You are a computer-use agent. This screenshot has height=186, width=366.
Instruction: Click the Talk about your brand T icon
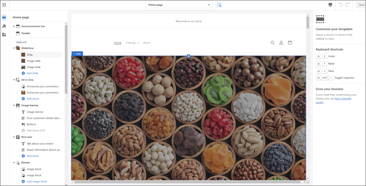pyautogui.click(x=23, y=144)
